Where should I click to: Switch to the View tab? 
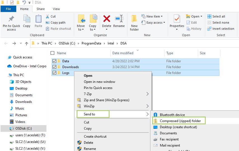point(56,9)
